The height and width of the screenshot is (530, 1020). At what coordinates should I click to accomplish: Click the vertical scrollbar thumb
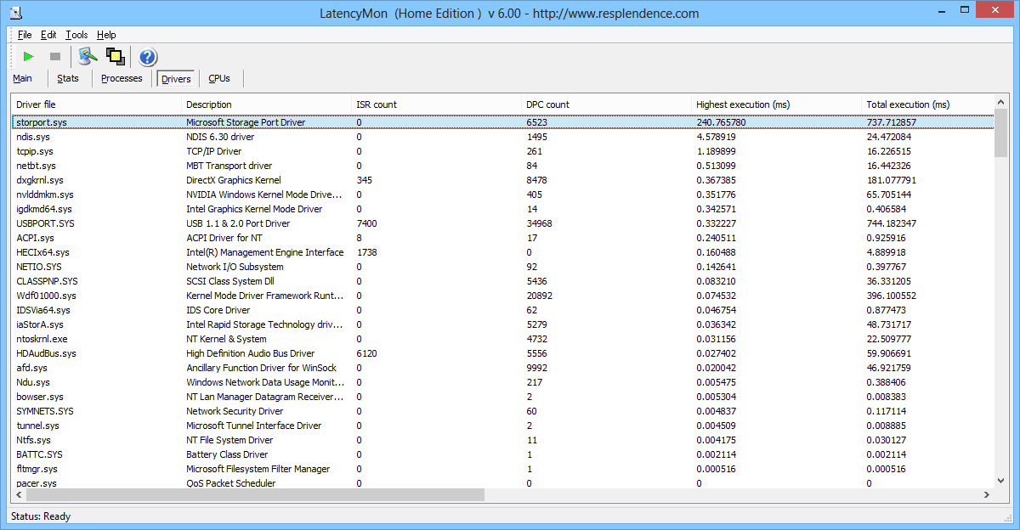(x=1000, y=133)
